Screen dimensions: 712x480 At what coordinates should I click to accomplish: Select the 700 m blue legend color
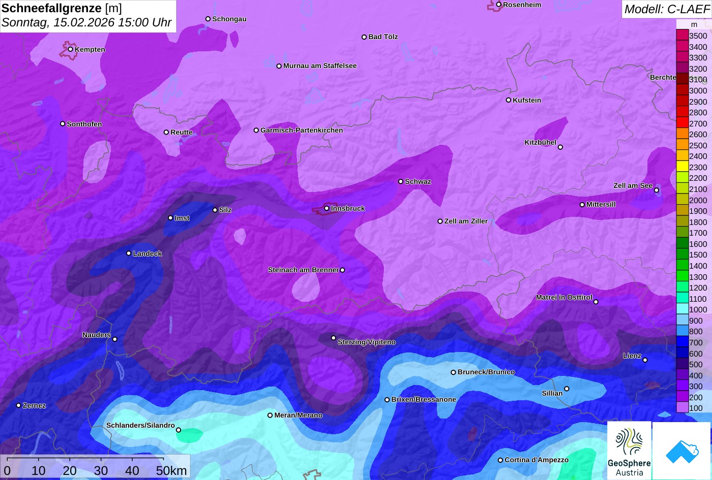682,342
